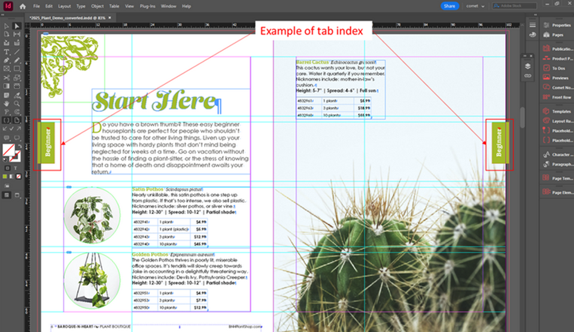Select the bracket placeholder tool in toolbox
Image resolution: width=574 pixels, height=332 pixels.
(7, 120)
